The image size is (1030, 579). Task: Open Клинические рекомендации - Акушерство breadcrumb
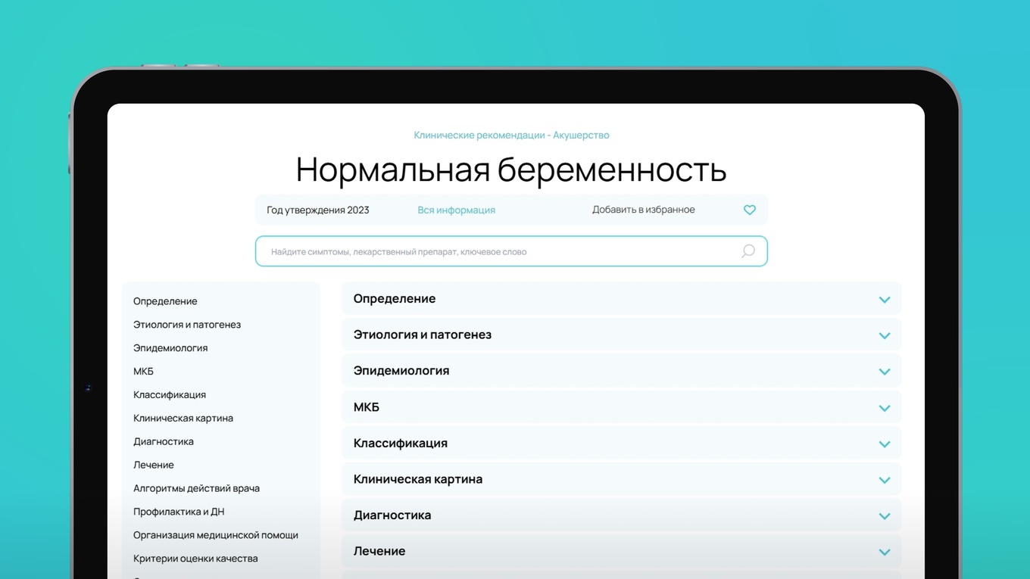coord(511,135)
